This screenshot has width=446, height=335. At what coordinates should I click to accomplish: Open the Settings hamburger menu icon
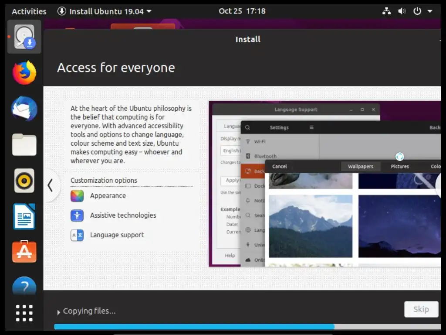(x=311, y=127)
